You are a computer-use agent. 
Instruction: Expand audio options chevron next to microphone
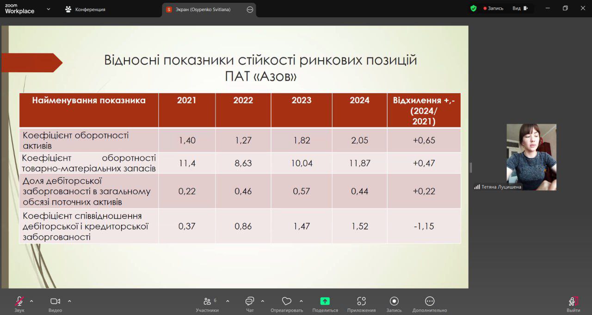coord(31,301)
